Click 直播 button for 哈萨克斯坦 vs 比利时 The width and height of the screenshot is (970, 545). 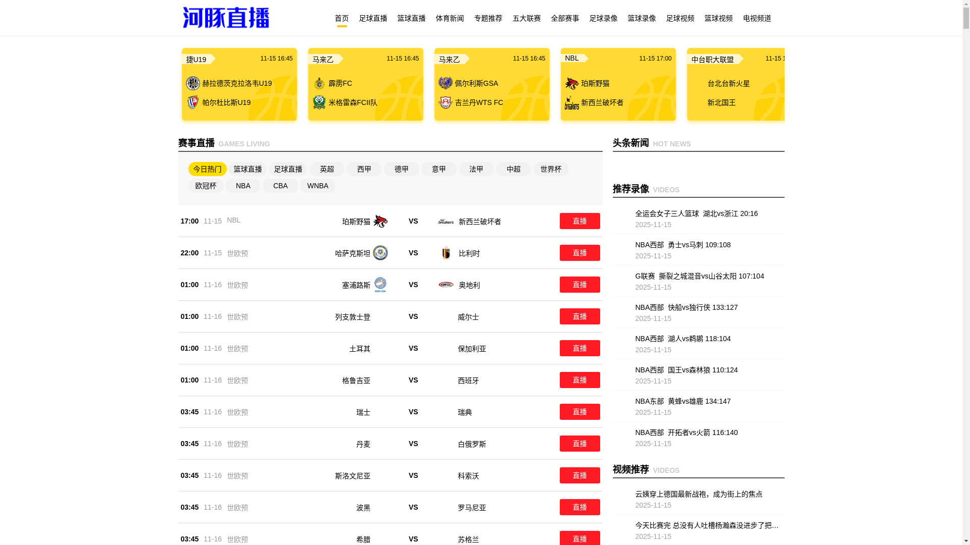579,253
